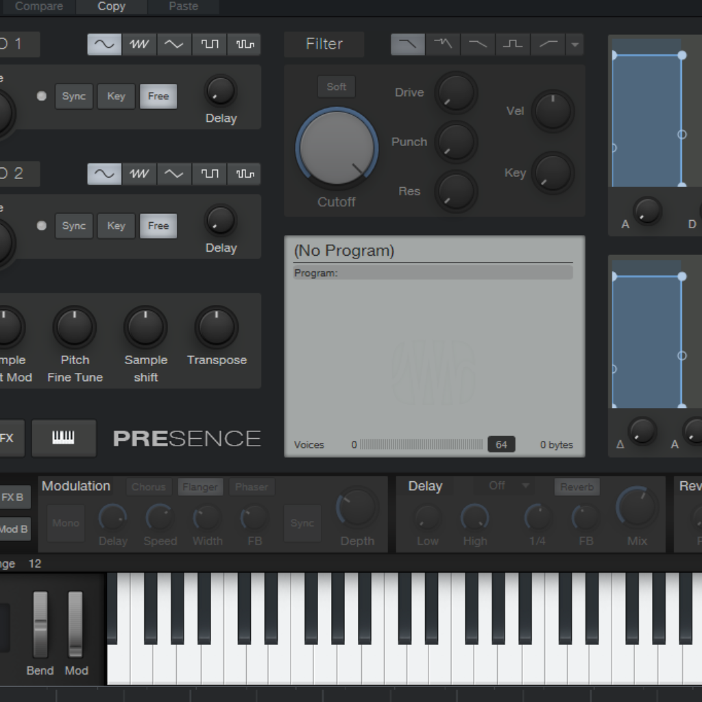Select sine waveform for LFO 1
This screenshot has width=702, height=702.
(x=104, y=45)
